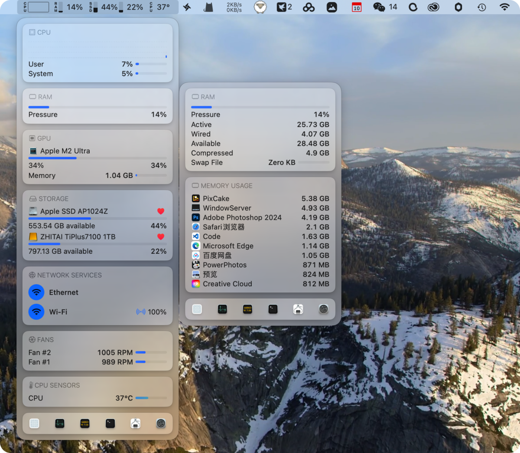Click the Fan #2 speed bar

tap(151, 352)
